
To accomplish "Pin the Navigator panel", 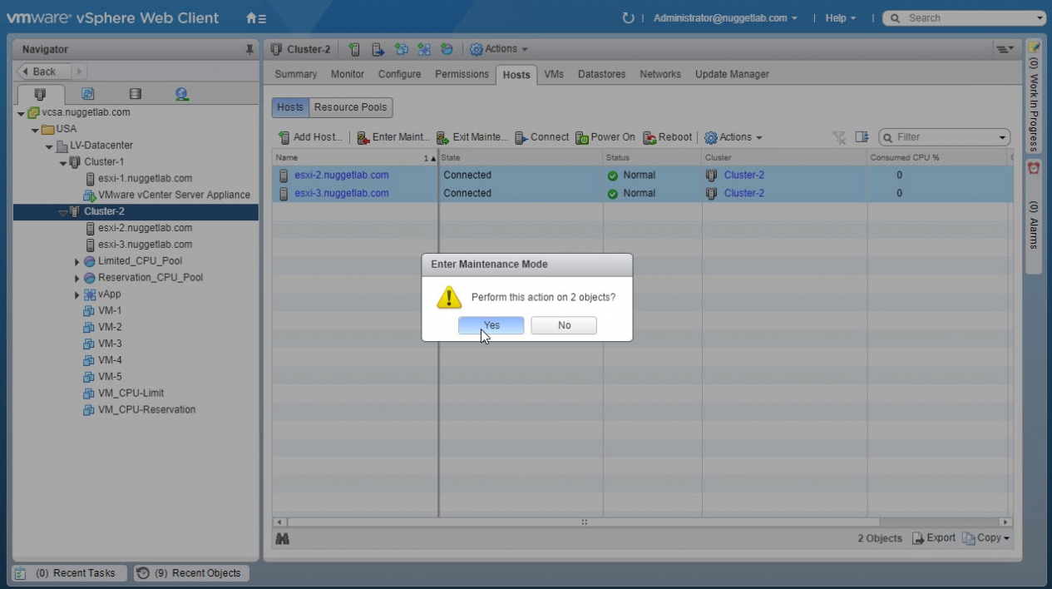I will [x=249, y=50].
